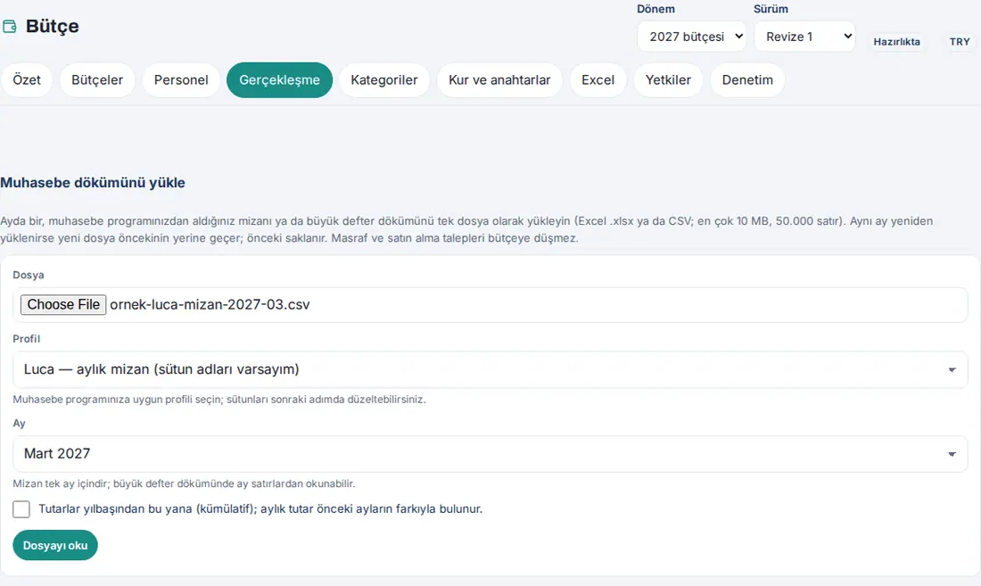Open the Sürüm dropdown showing Revize 1
The image size is (981, 586).
804,37
